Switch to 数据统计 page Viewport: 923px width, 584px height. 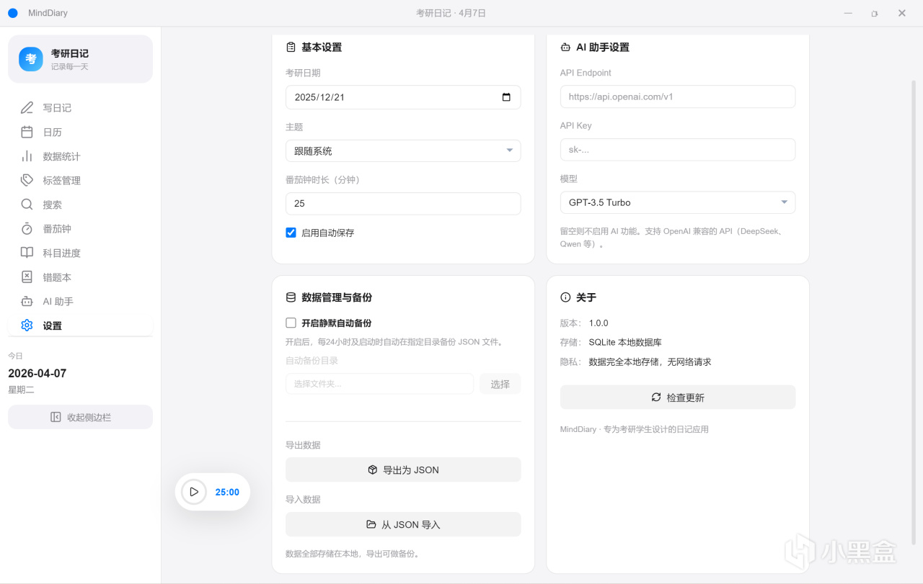tap(80, 156)
